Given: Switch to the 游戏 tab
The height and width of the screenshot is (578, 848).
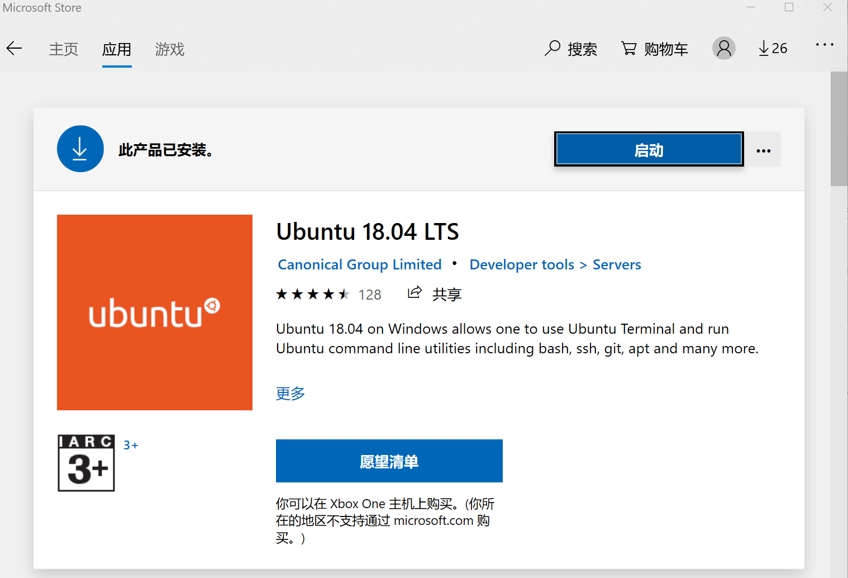Looking at the screenshot, I should [x=169, y=50].
